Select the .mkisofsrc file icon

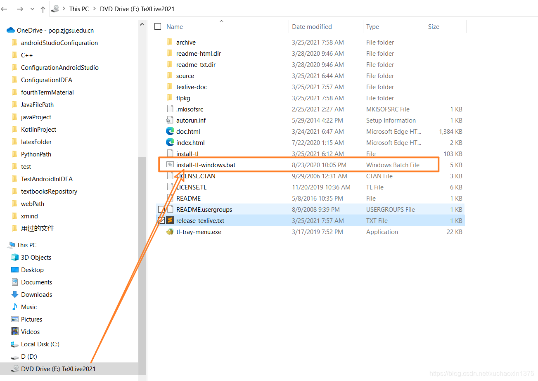170,109
